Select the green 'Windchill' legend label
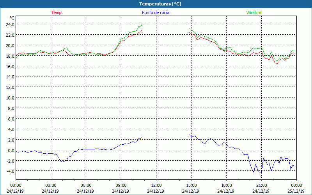The image size is (312, 195). point(254,12)
